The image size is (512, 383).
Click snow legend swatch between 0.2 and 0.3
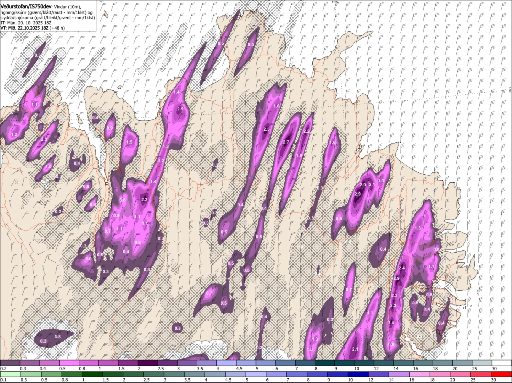10,363
